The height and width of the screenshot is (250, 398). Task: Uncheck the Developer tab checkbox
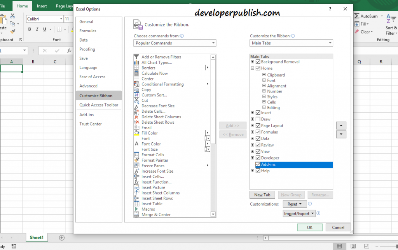click(x=258, y=158)
